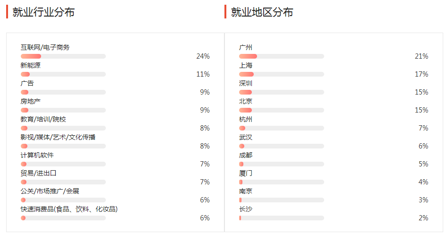Image resolution: width=447 pixels, height=235 pixels.
Task: Click the 24% value for 互联网/电子商务
Action: [x=203, y=56]
